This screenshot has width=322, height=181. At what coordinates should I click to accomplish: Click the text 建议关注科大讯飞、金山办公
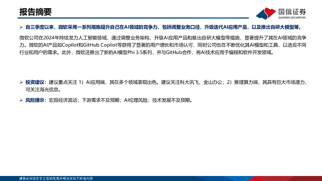(x=192, y=82)
